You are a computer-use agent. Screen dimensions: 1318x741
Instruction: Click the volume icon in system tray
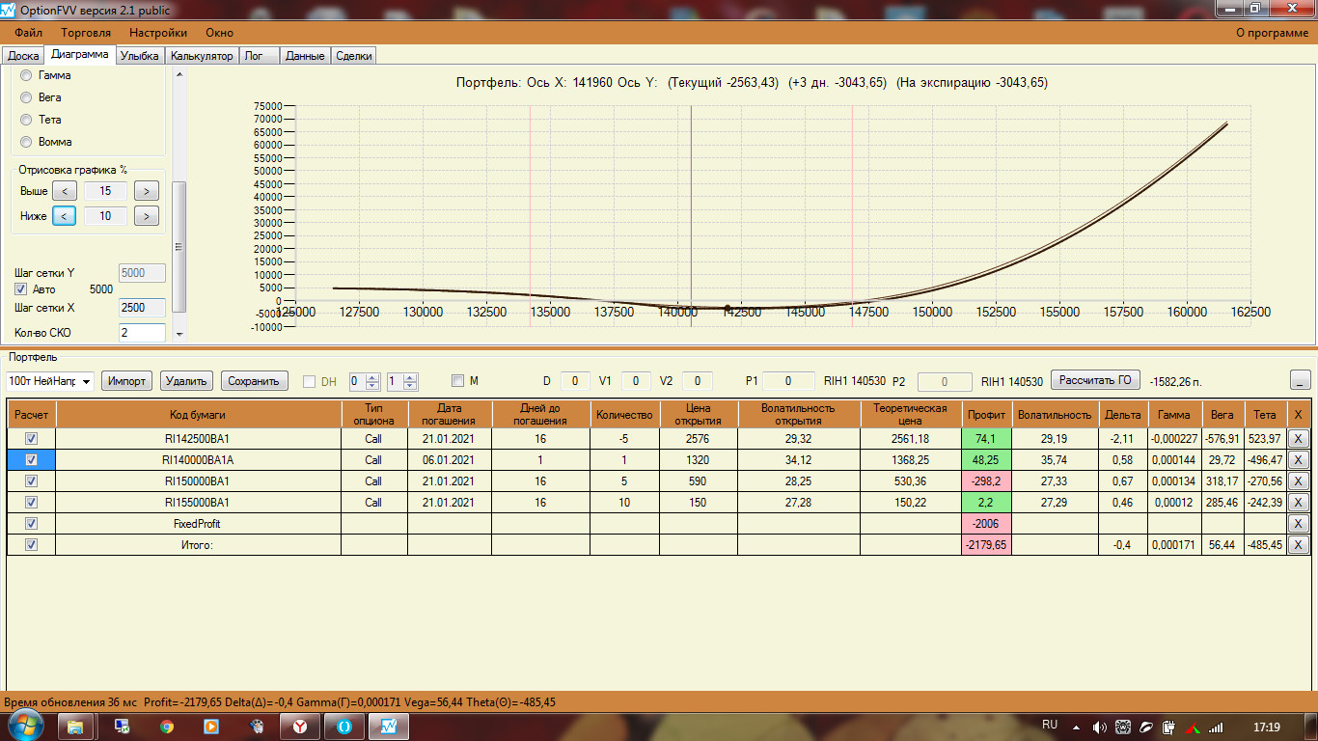(1100, 727)
